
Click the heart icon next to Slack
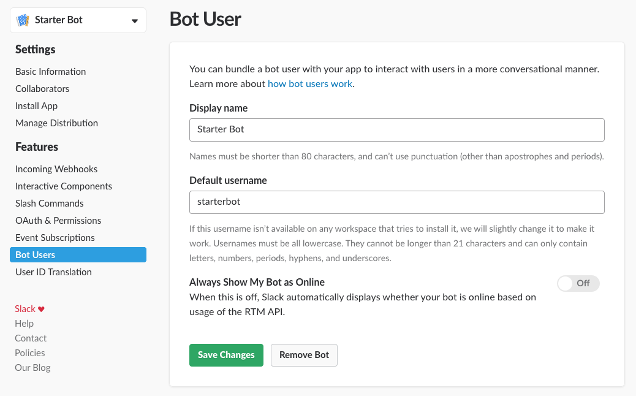point(41,308)
